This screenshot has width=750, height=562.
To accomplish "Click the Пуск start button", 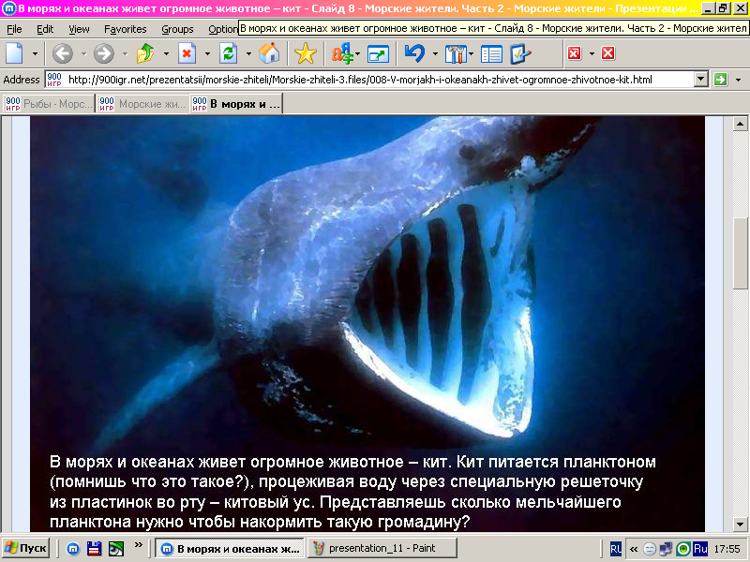I will pyautogui.click(x=26, y=548).
